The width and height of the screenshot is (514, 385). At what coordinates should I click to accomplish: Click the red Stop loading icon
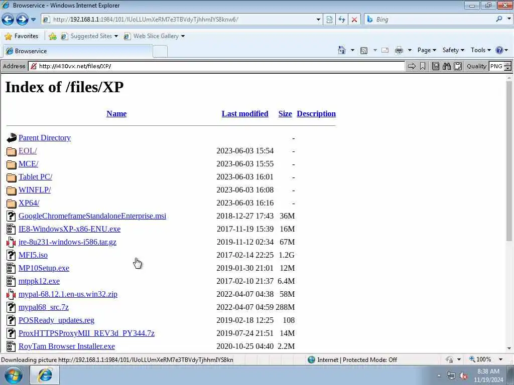(x=354, y=20)
